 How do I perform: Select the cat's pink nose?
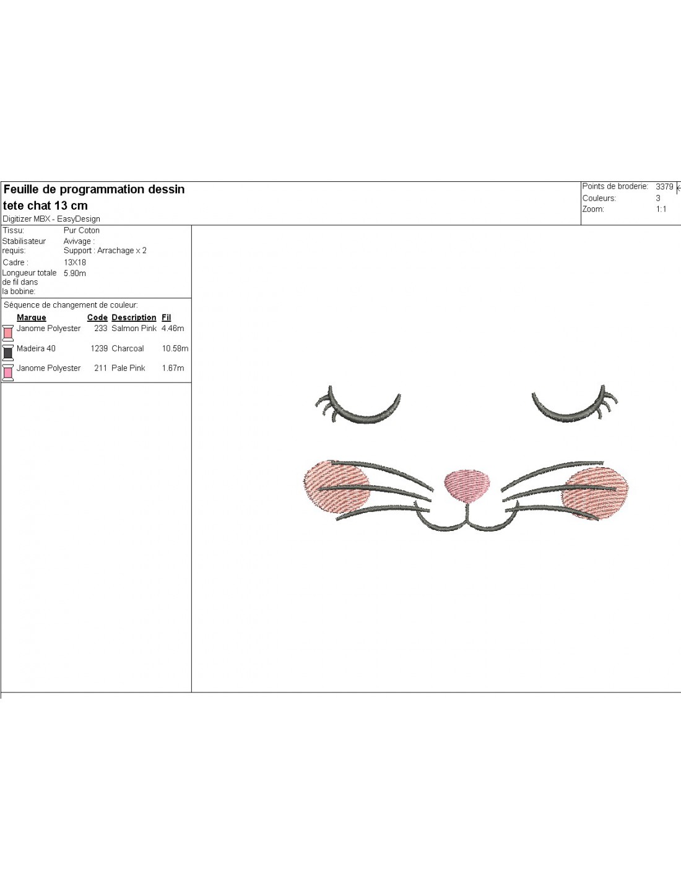click(467, 485)
